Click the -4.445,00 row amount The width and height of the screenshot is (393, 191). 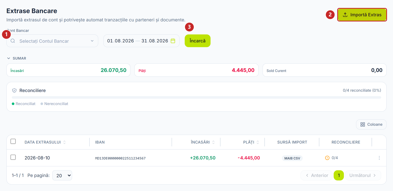[x=249, y=158]
